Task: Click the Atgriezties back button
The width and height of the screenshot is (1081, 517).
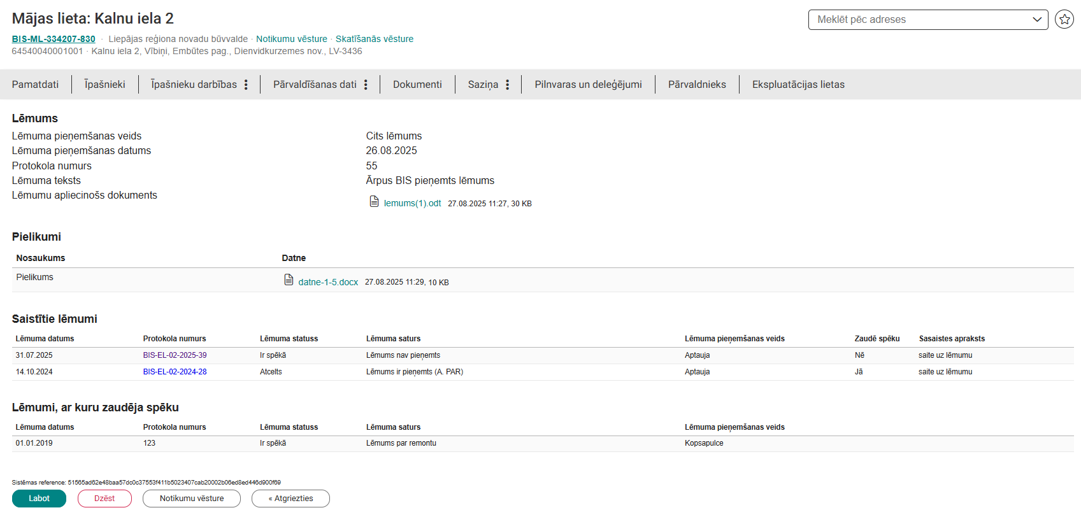Action: [290, 499]
